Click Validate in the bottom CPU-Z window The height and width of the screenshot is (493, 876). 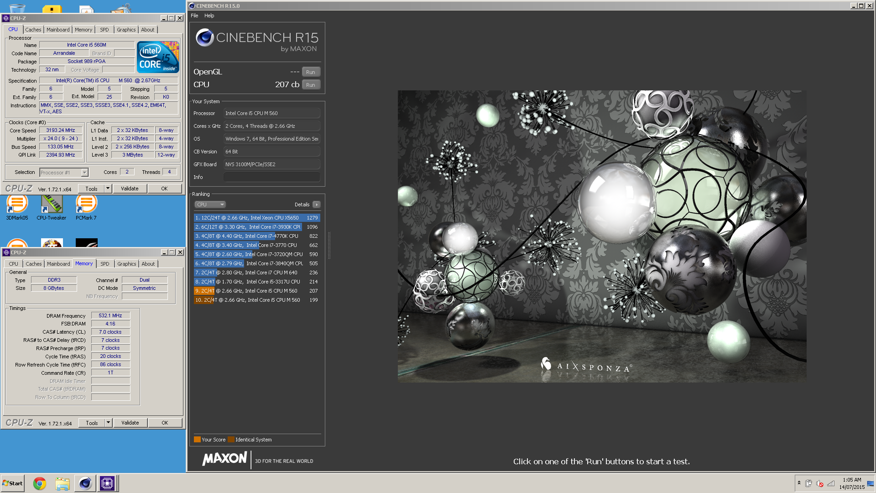pyautogui.click(x=130, y=423)
